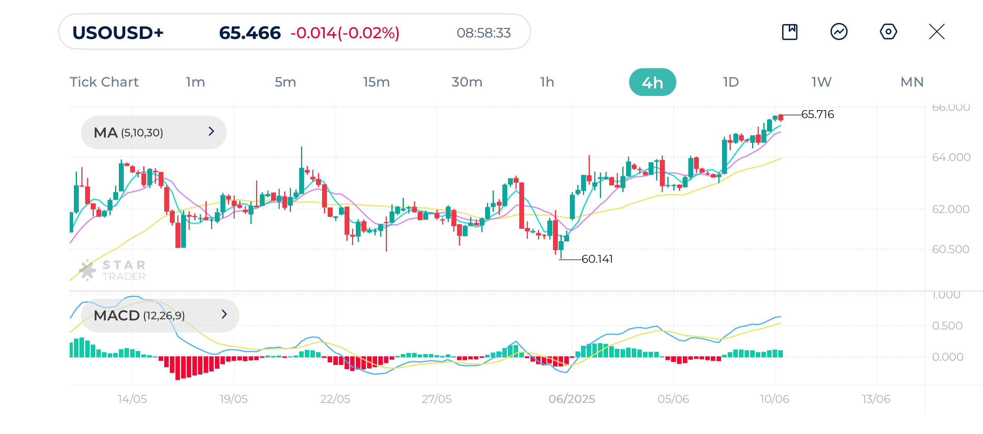Open the chart indicators icon
Image resolution: width=983 pixels, height=434 pixels.
839,32
